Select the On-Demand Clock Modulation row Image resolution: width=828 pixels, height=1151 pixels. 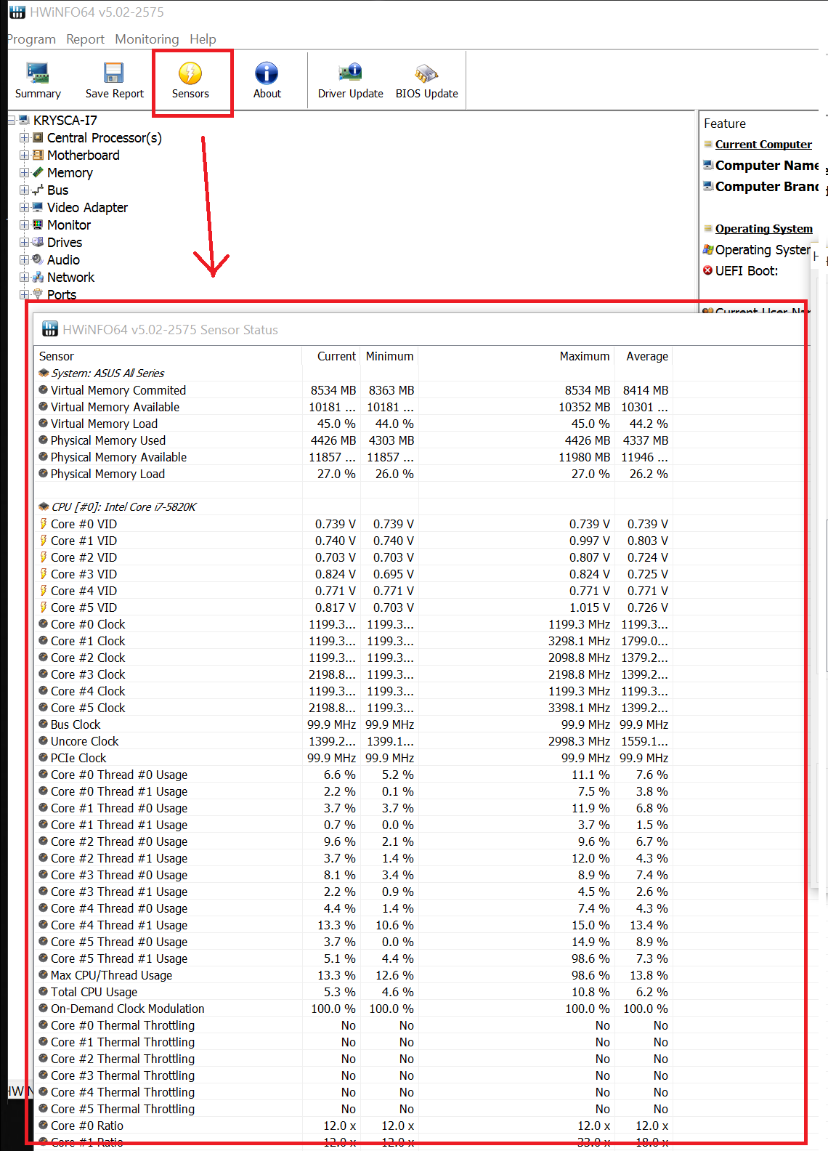pyautogui.click(x=354, y=1009)
